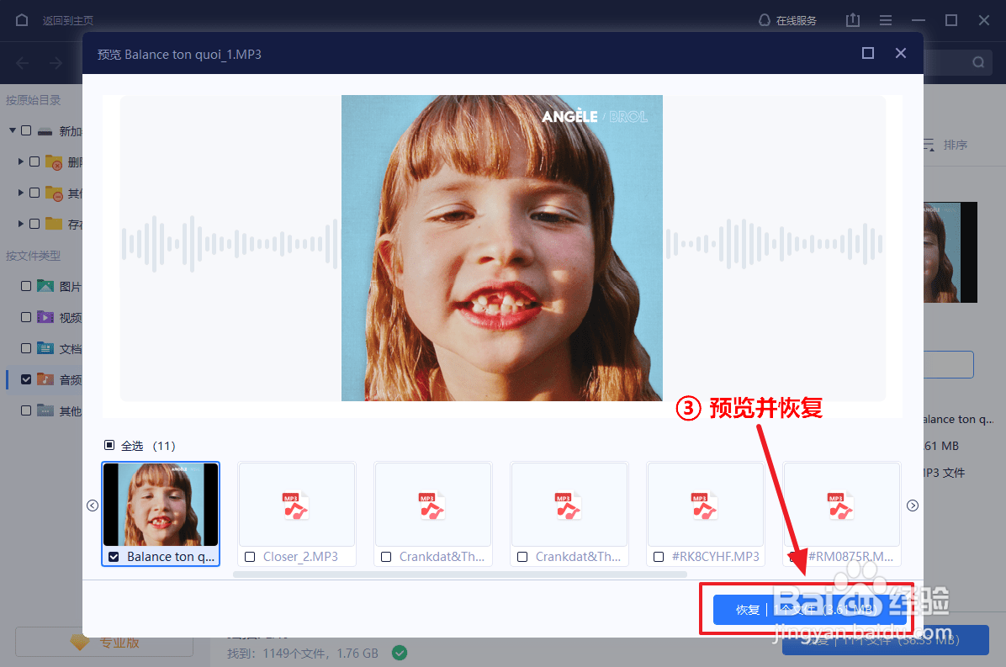The width and height of the screenshot is (1006, 667).
Task: Expand the 存储 folder in sidebar
Action: 21,225
